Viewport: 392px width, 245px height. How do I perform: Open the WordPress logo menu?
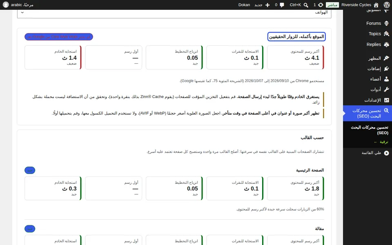387,5
